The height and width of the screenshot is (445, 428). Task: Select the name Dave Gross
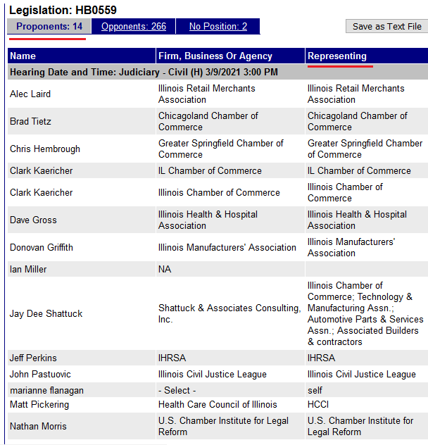pyautogui.click(x=33, y=220)
